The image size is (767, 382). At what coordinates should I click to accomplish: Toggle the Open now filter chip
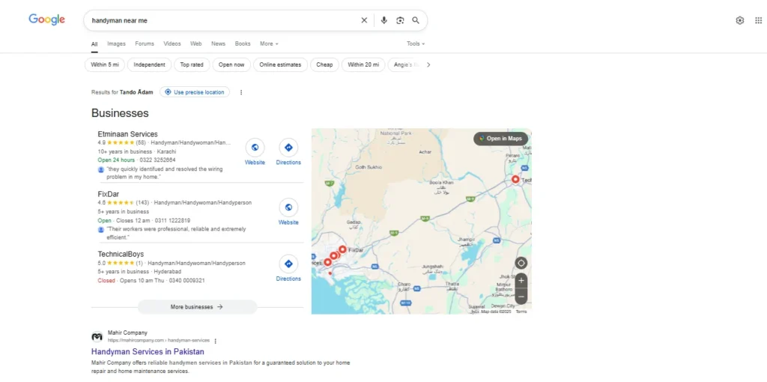pos(231,64)
